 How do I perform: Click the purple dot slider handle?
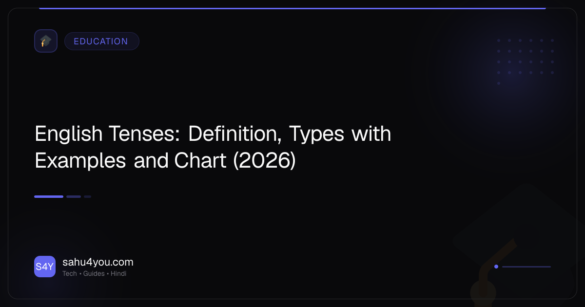click(496, 267)
